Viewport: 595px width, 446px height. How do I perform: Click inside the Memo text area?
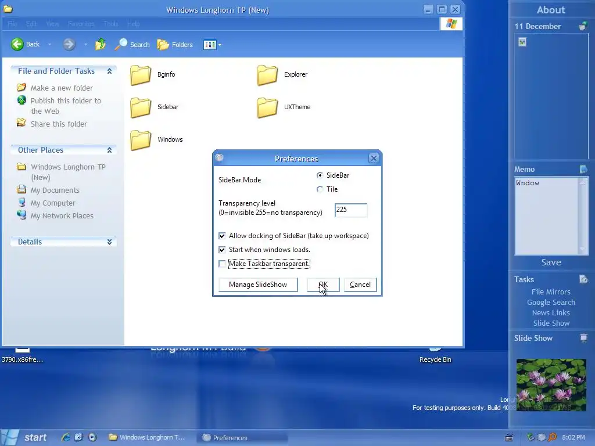(546, 216)
